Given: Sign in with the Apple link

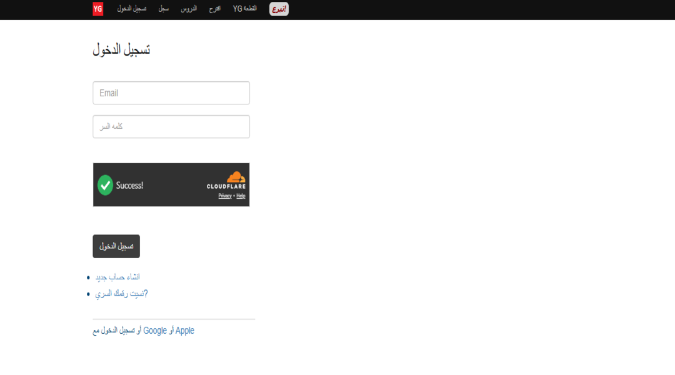Looking at the screenshot, I should tap(185, 331).
